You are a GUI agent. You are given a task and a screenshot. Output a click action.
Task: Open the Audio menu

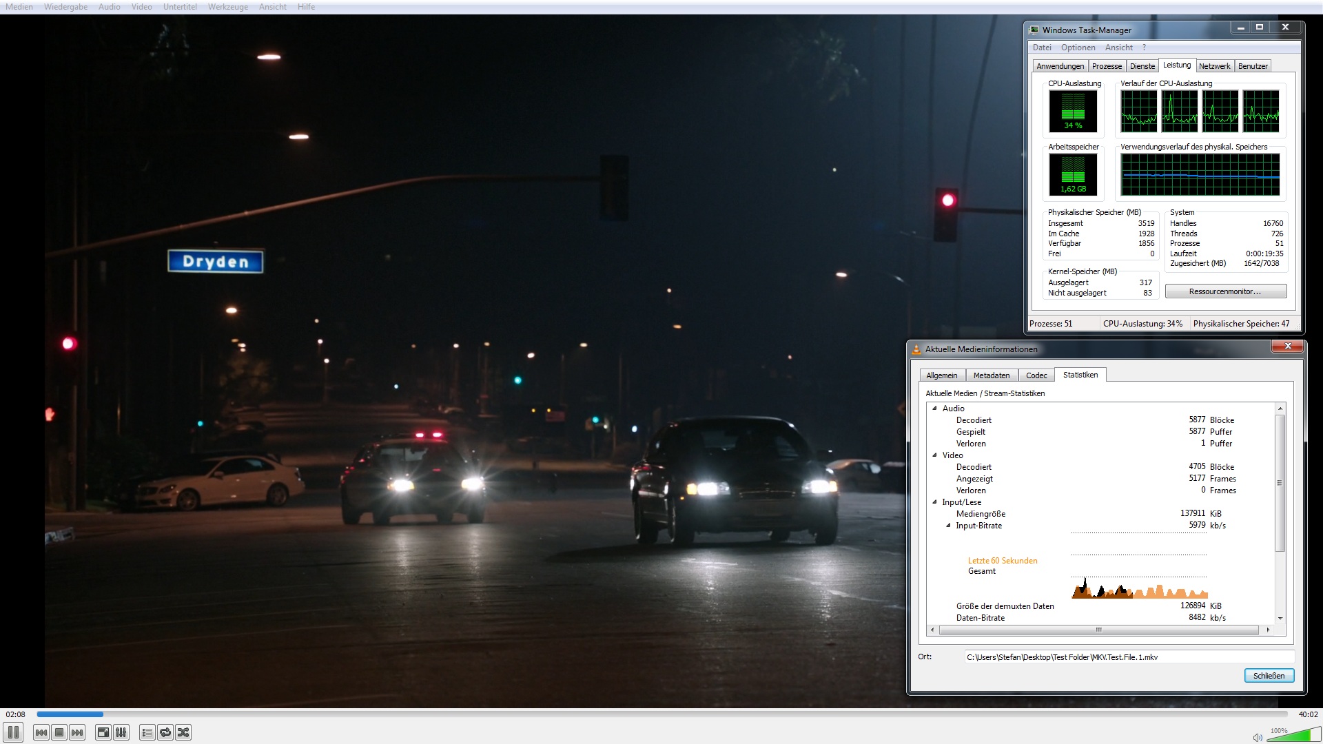[109, 7]
